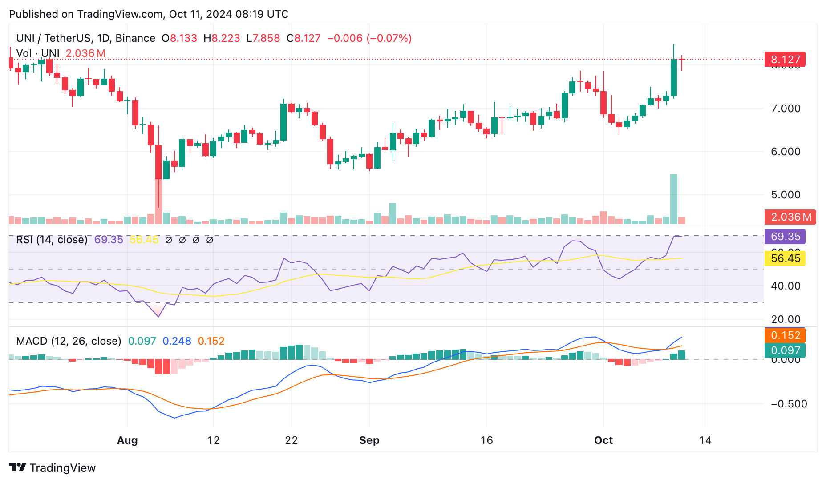Click the MACD (12, 26, close) indicator label
The width and height of the screenshot is (826, 483).
point(69,341)
